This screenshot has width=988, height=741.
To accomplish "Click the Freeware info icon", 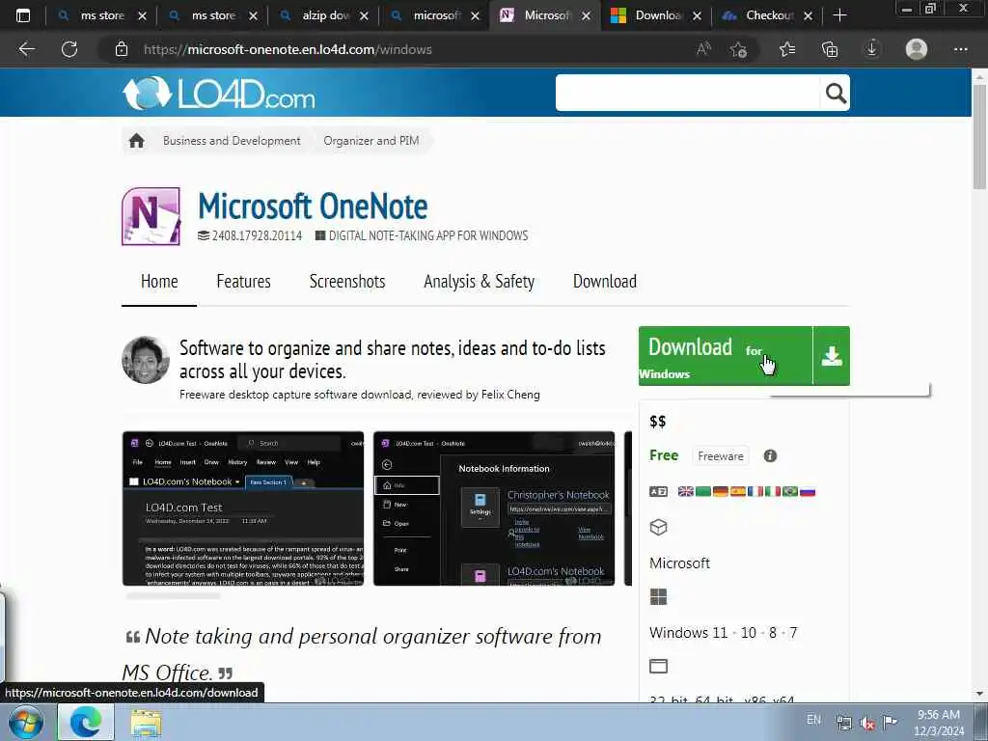I will [x=770, y=455].
